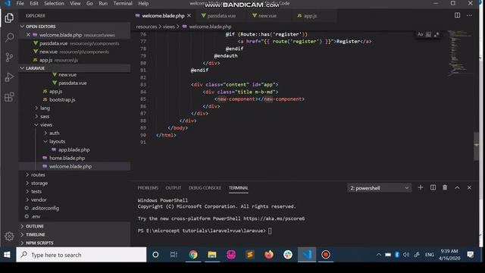Open the volume control in system tray
This screenshot has width=485, height=273.
click(x=406, y=255)
